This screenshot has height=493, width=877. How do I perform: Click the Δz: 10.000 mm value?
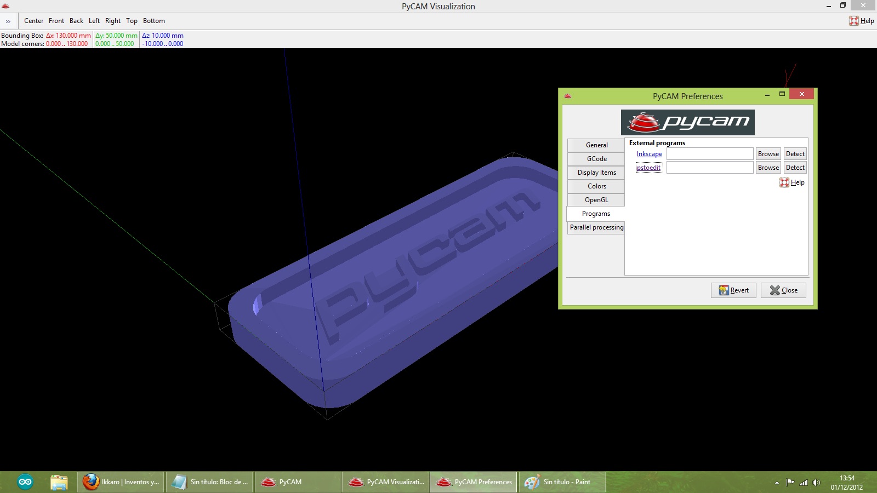pyautogui.click(x=163, y=36)
